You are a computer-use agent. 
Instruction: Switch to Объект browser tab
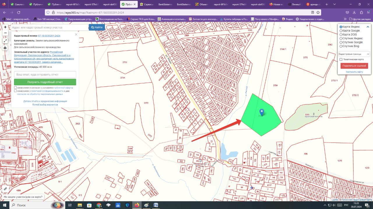click(202, 4)
